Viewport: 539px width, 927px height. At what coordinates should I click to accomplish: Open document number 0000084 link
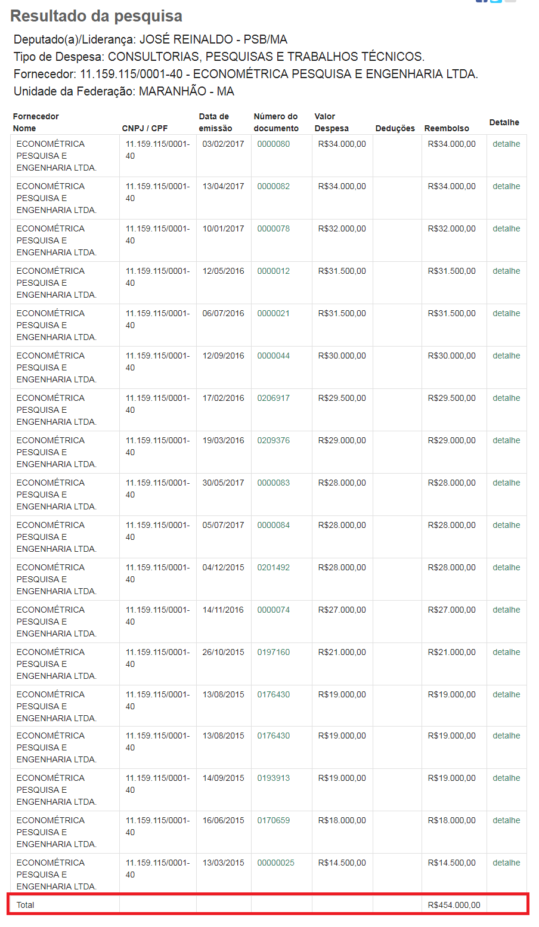(274, 525)
